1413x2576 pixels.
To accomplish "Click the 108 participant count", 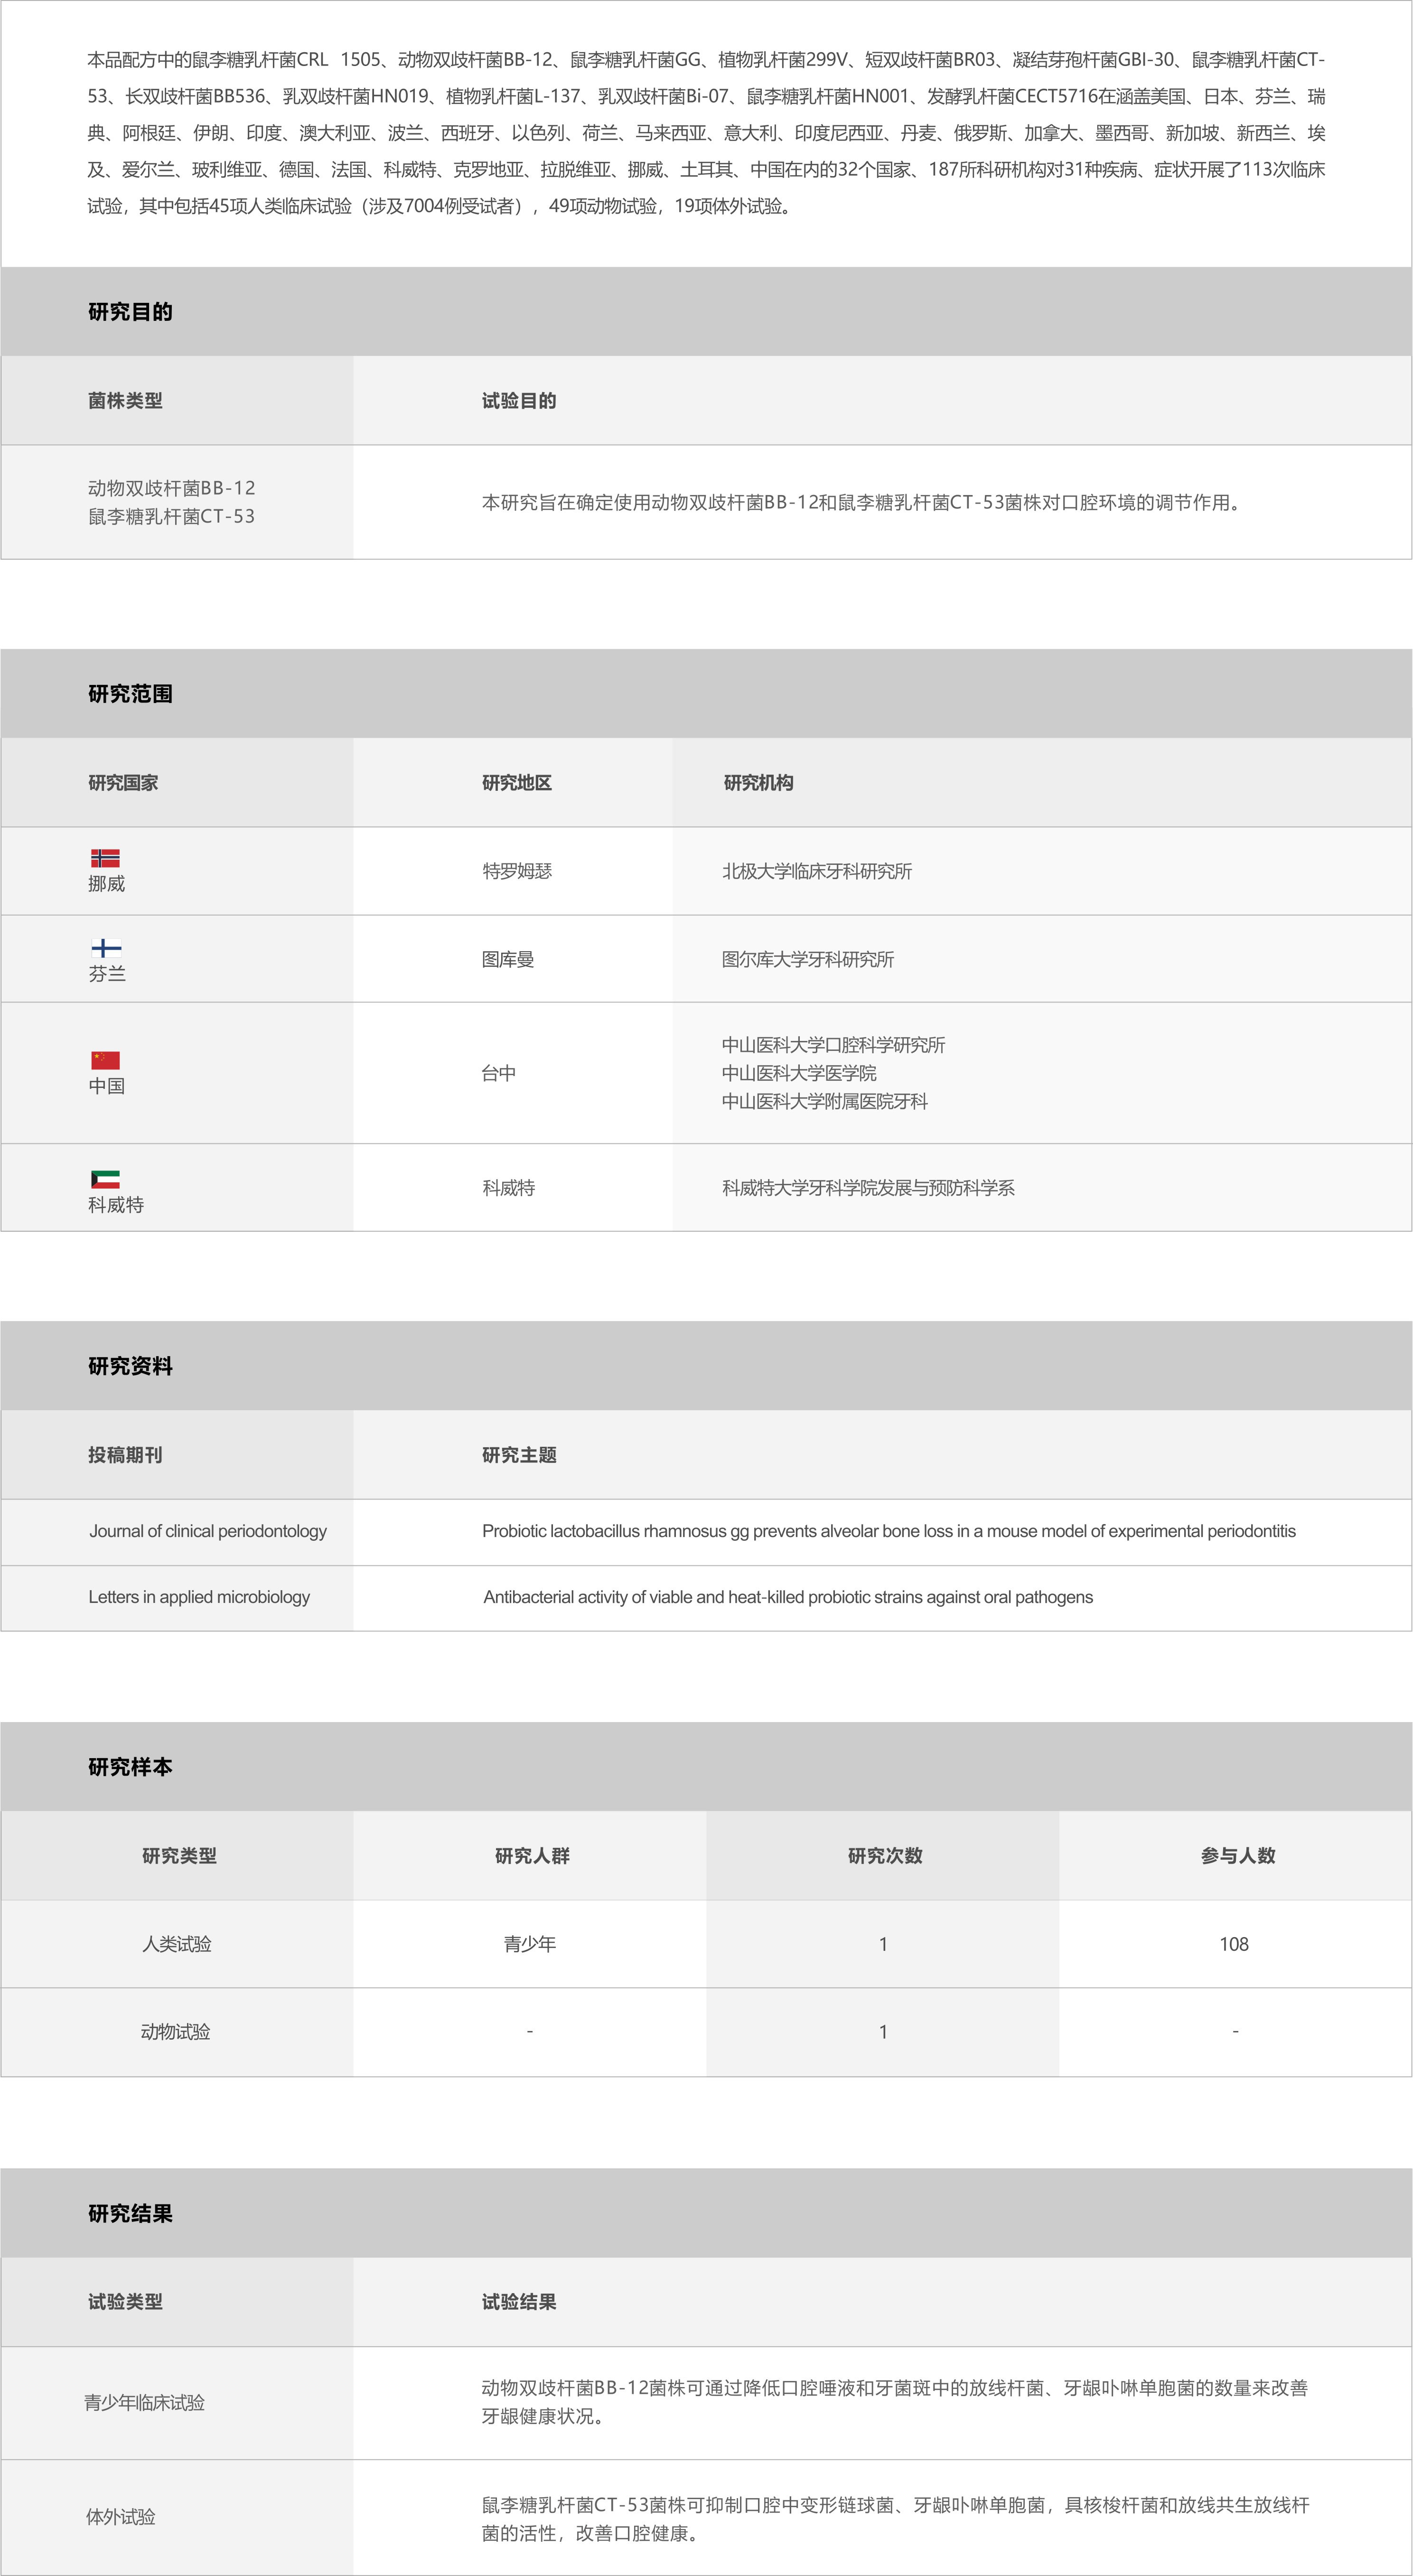I will (1234, 1944).
